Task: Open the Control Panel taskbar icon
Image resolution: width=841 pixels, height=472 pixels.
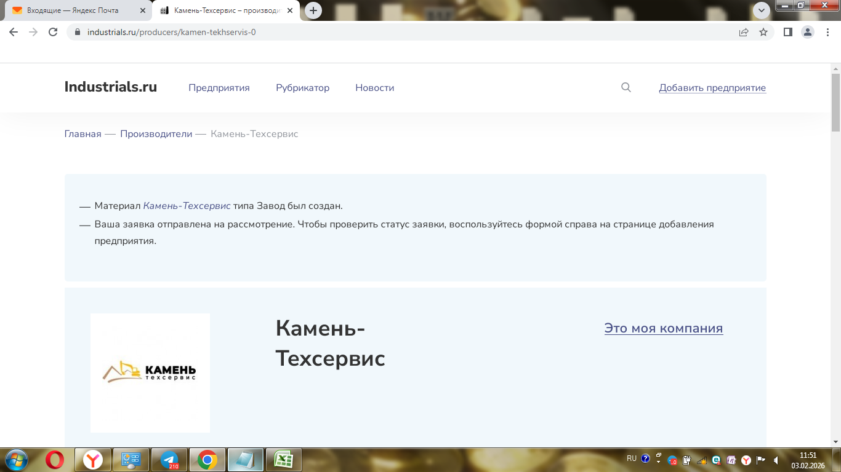Action: tap(131, 460)
